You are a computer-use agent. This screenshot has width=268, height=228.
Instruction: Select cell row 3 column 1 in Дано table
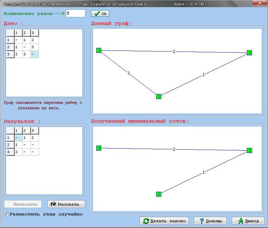pyautogui.click(x=18, y=54)
